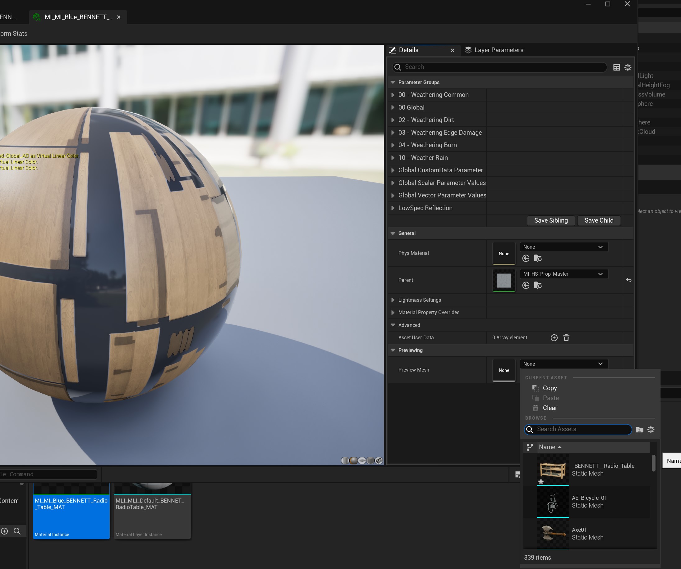The image size is (681, 569).
Task: Collapse the General section
Action: [393, 233]
